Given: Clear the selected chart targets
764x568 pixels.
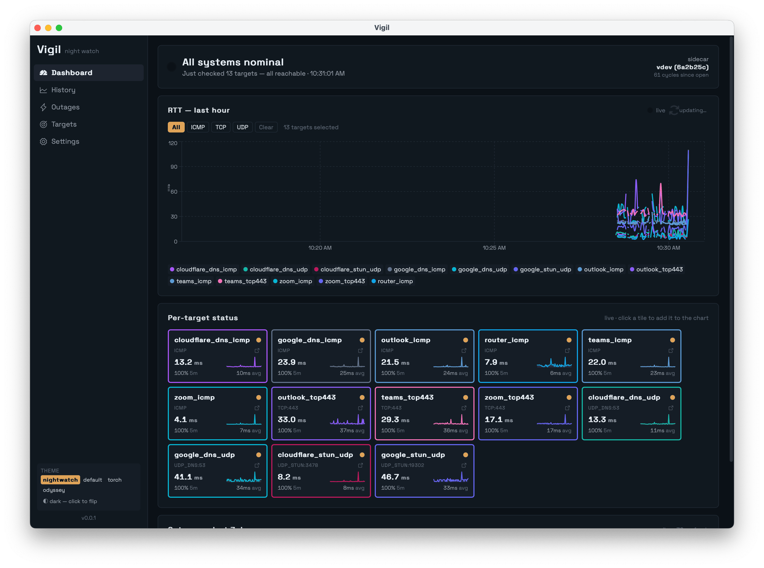Looking at the screenshot, I should 266,127.
